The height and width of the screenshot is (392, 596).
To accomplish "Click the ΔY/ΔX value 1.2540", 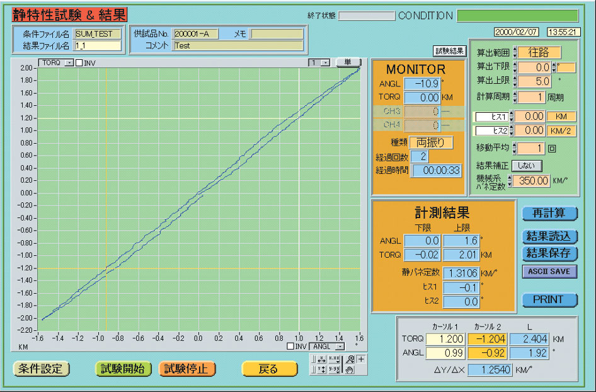I will (x=490, y=369).
